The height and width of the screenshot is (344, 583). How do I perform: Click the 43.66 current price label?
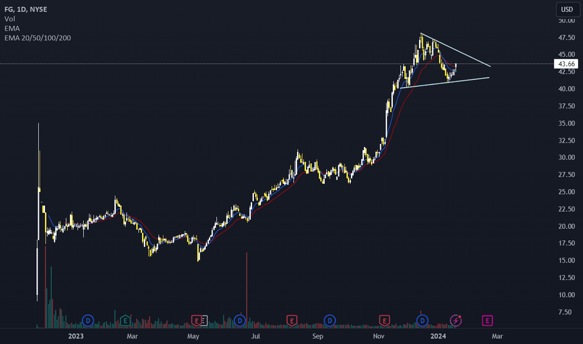(566, 64)
